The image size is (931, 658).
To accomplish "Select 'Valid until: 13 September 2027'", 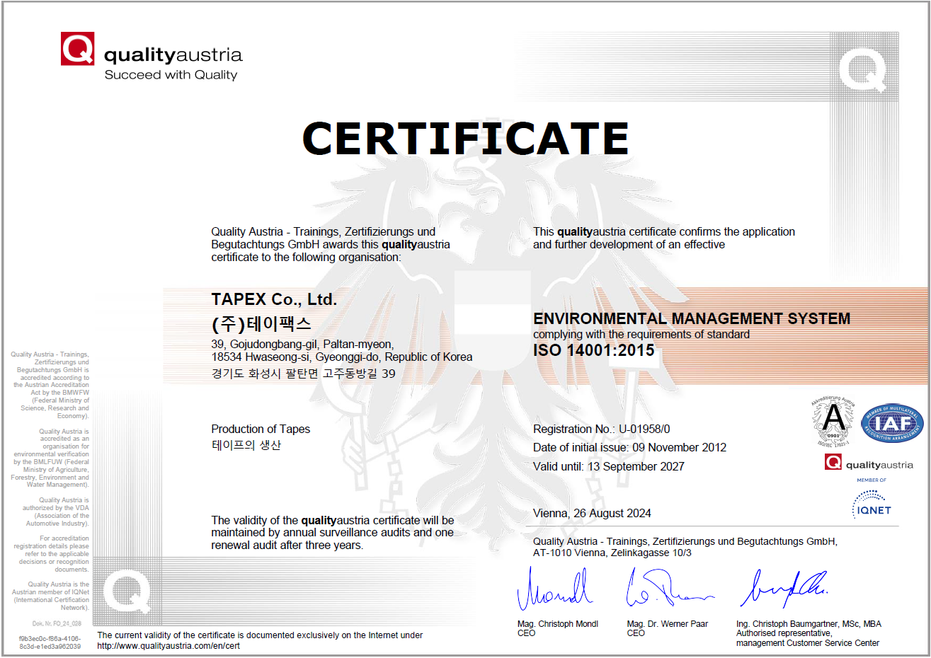I will tap(609, 466).
